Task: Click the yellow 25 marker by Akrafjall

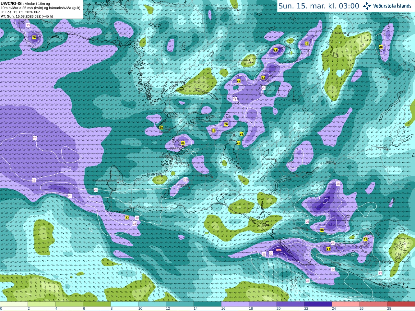Action: pos(161,128)
